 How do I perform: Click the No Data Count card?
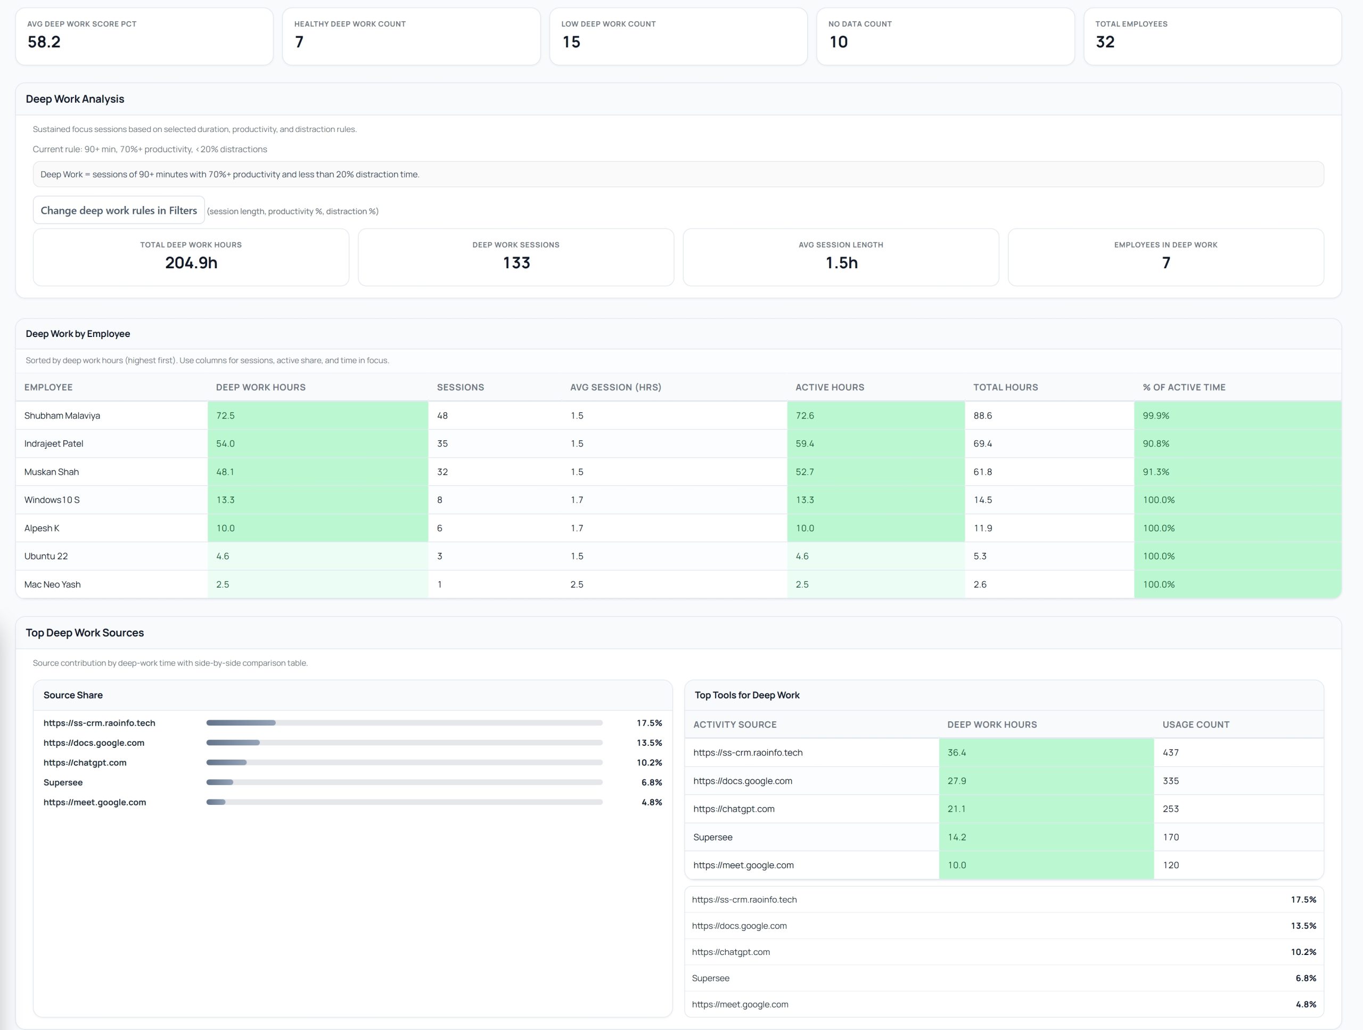click(x=945, y=36)
